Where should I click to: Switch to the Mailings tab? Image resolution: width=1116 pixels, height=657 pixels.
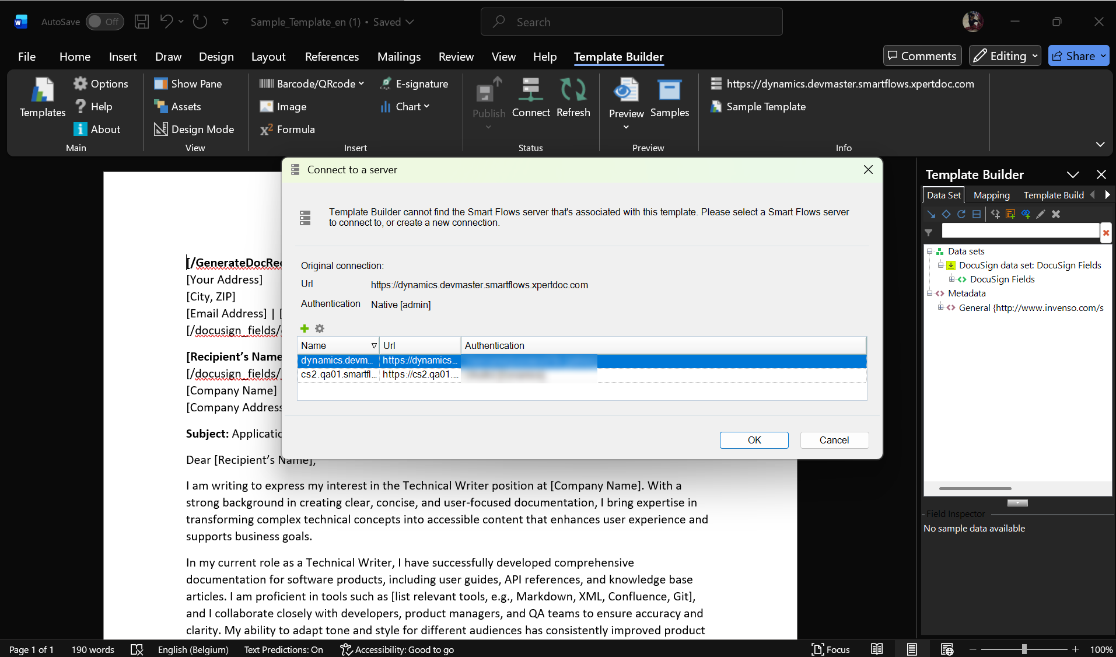[x=399, y=56]
